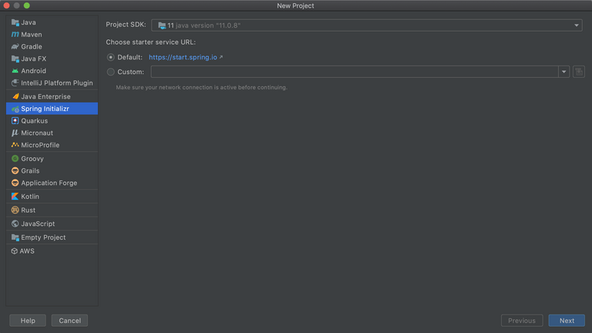This screenshot has height=333, width=592.
Task: Open the https://start.spring.io link
Action: (x=183, y=57)
